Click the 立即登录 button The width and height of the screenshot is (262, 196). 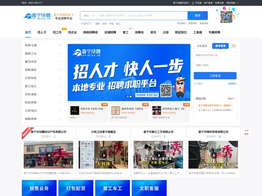[x=215, y=76]
